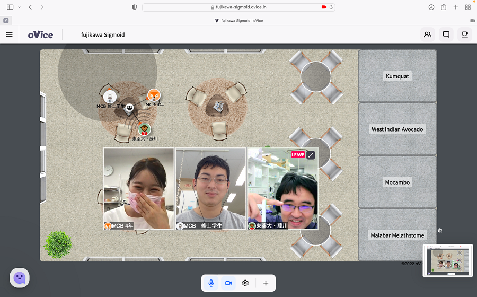
Task: Show Safari tab overview
Action: click(468, 7)
